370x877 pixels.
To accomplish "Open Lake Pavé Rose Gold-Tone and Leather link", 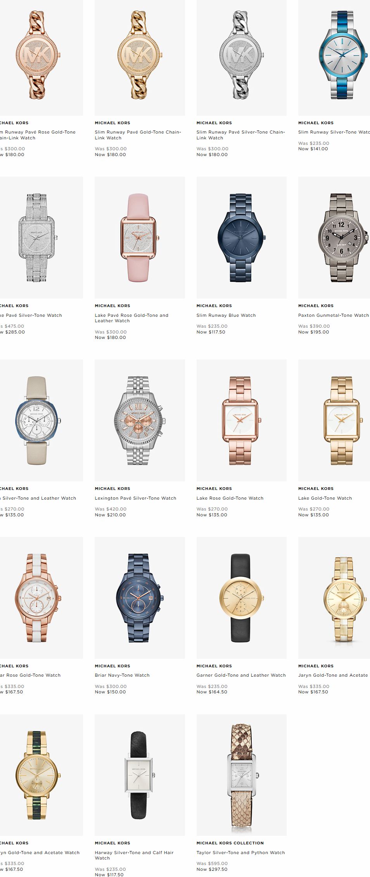I will (x=131, y=318).
